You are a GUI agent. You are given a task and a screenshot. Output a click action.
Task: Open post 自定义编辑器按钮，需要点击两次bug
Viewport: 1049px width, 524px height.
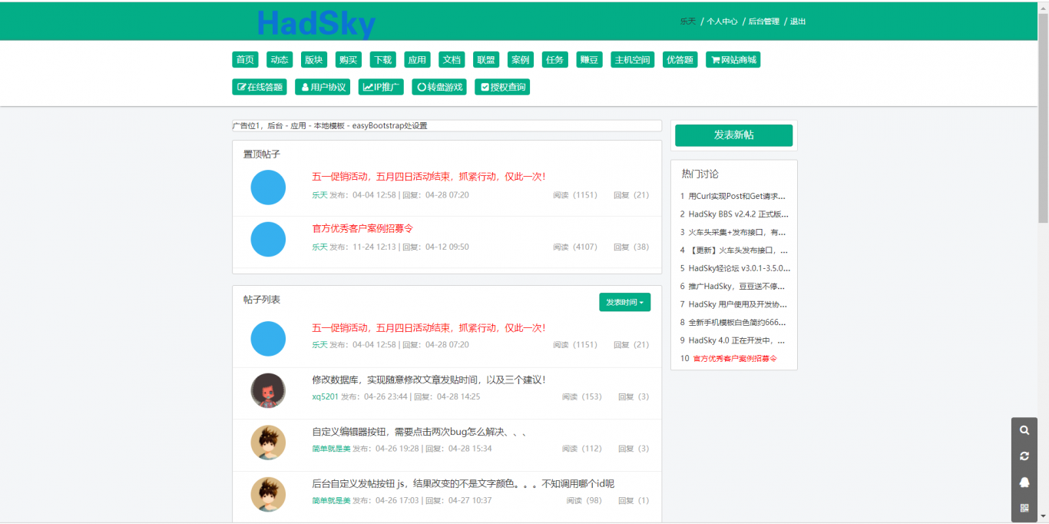pos(419,432)
